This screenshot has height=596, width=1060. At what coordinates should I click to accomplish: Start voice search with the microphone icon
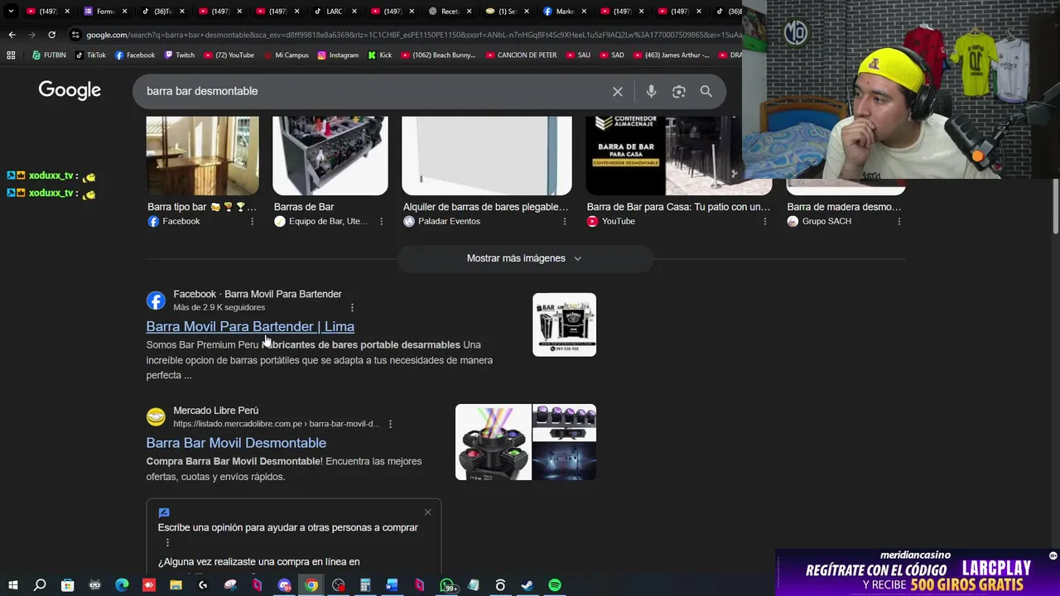651,91
